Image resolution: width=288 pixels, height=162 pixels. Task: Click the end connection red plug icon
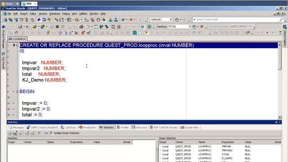pyautogui.click(x=131, y=20)
